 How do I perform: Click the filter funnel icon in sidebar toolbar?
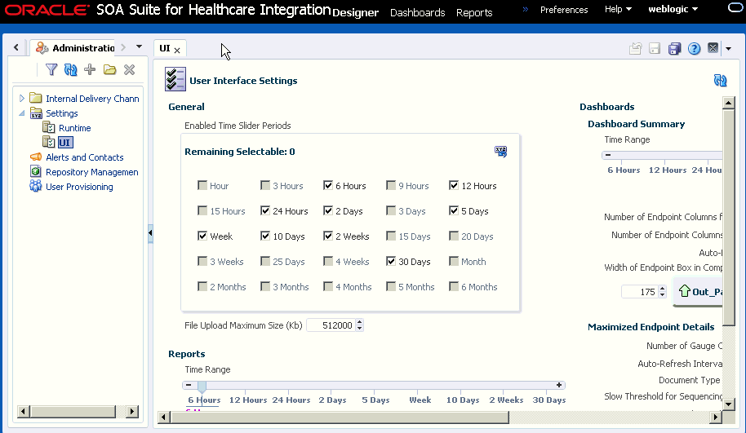pyautogui.click(x=51, y=70)
